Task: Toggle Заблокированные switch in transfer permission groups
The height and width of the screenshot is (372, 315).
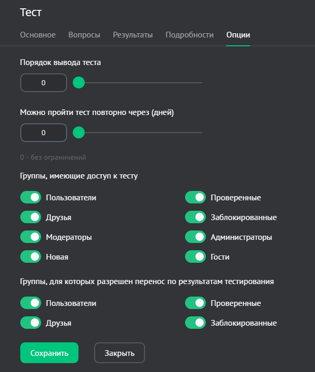Action: tap(195, 323)
